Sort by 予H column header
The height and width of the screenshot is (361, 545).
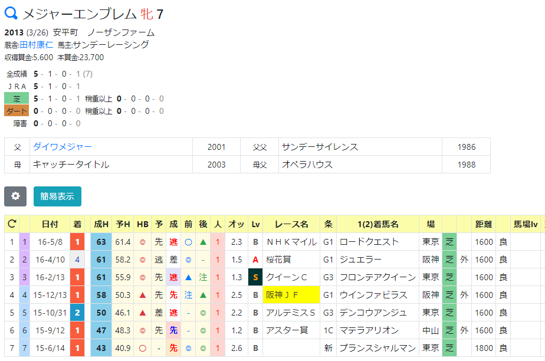[x=123, y=224]
